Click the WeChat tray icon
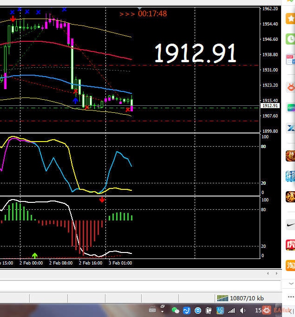Viewport: 295px width, 317px height. (x=176, y=310)
